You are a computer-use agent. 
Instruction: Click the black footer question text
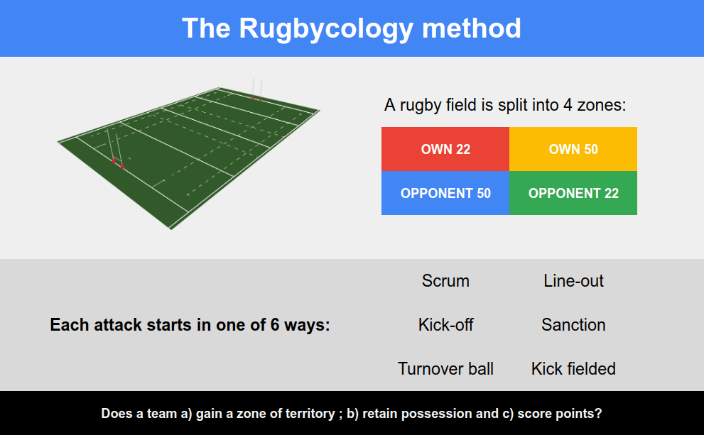352,413
